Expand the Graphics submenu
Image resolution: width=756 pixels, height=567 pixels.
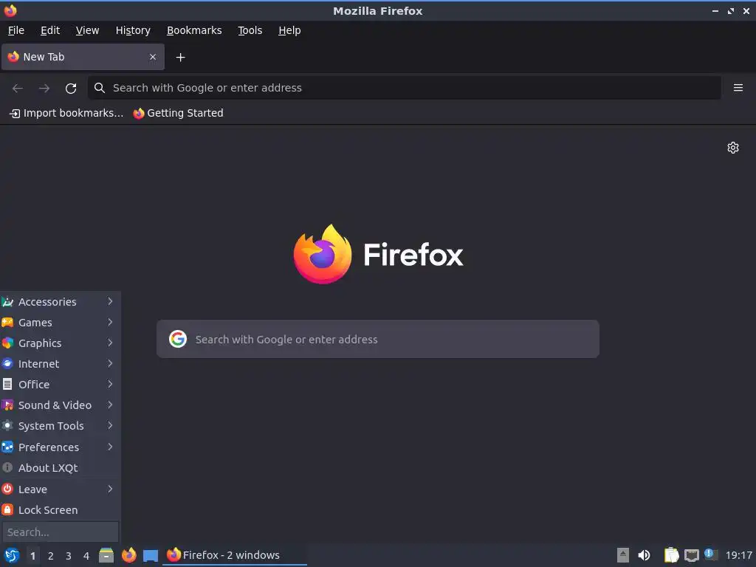[61, 343]
